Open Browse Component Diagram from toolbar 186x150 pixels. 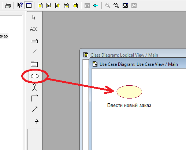pyautogui.click(x=57, y=6)
